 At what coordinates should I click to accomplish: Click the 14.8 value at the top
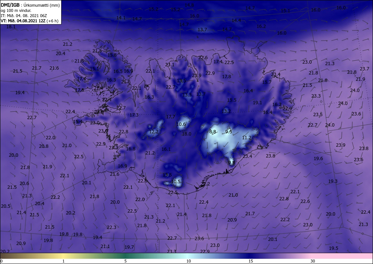tap(189, 5)
